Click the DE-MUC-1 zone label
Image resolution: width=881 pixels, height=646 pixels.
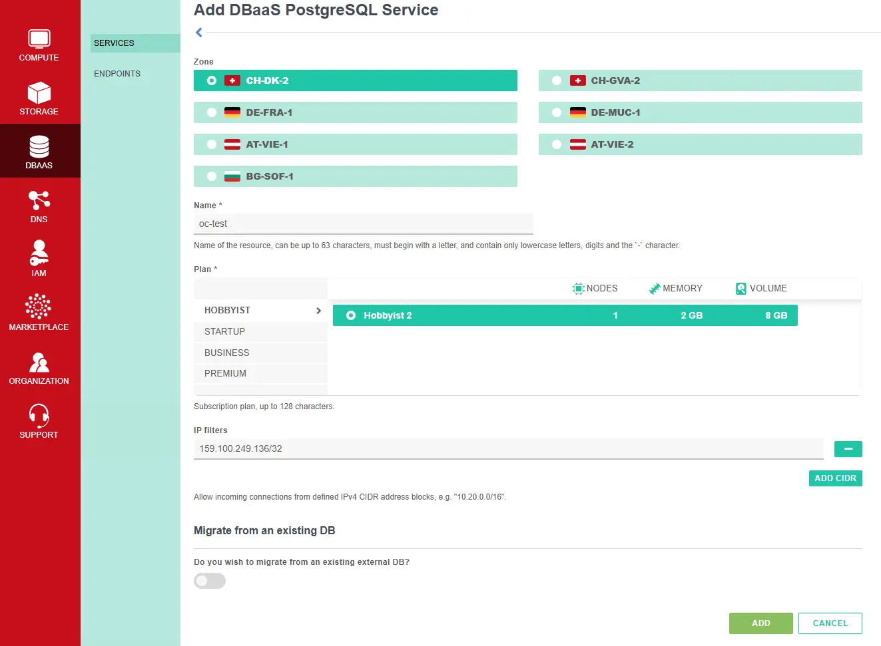click(x=615, y=112)
